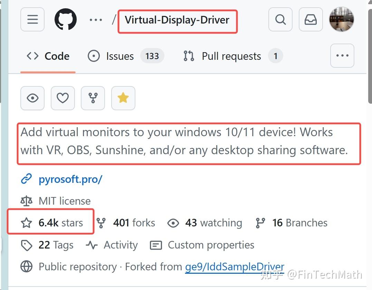Open the search magnifier button
The width and height of the screenshot is (372, 290).
[x=280, y=19]
